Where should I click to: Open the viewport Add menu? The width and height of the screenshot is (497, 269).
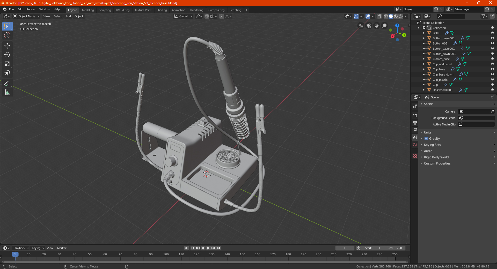(68, 16)
